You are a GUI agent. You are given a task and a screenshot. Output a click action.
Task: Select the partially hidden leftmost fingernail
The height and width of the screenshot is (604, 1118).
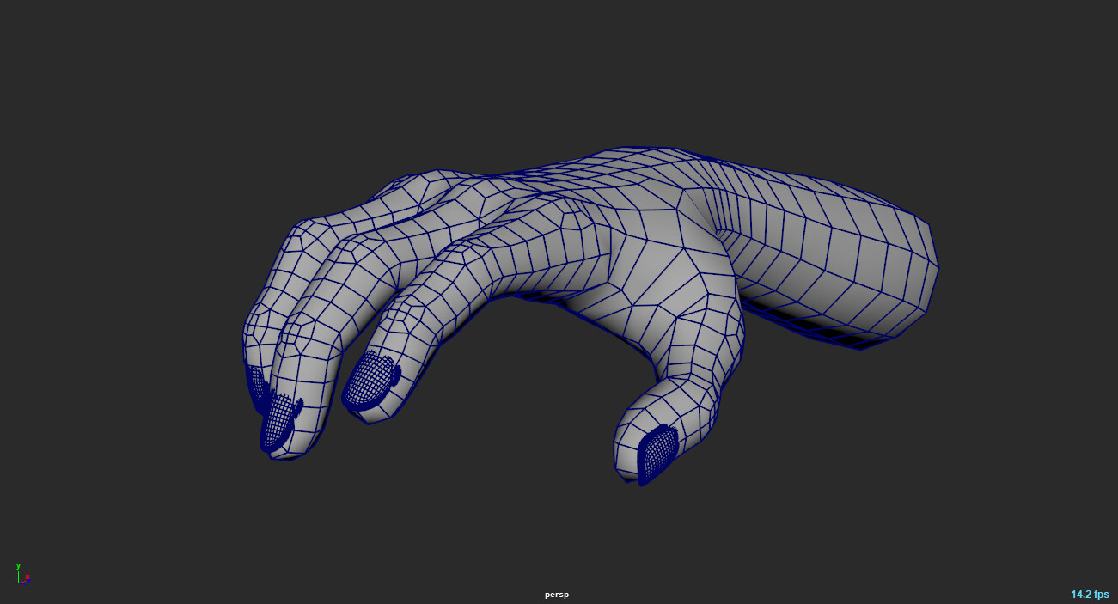coord(255,384)
